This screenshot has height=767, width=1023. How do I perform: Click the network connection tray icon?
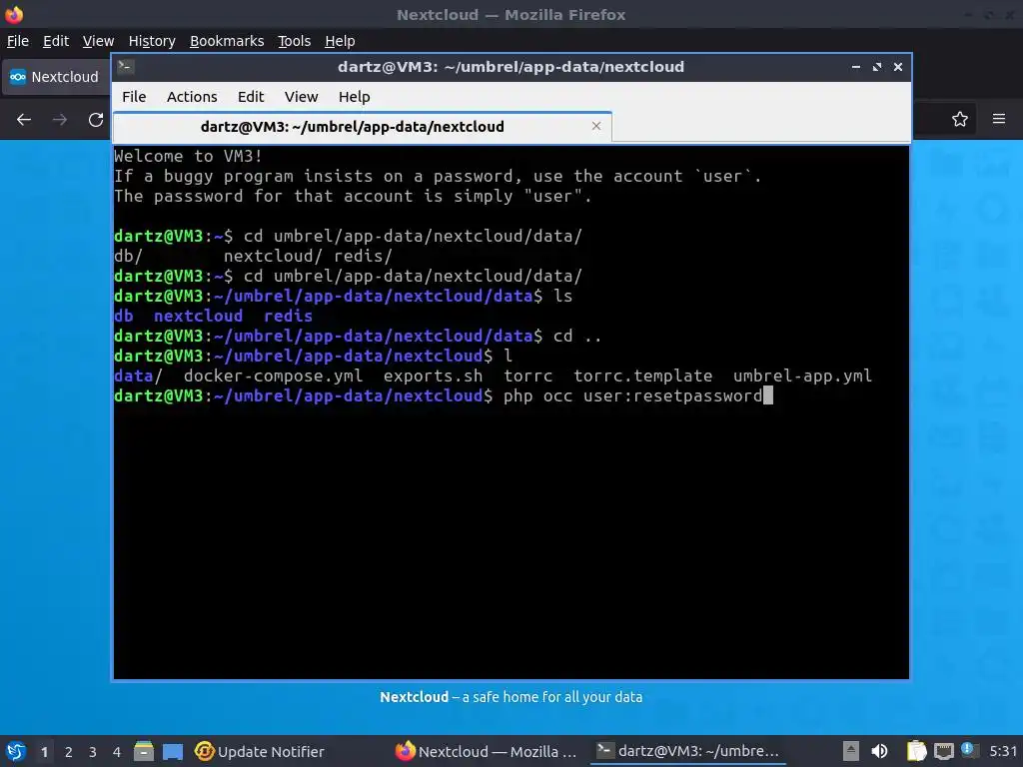coord(943,751)
